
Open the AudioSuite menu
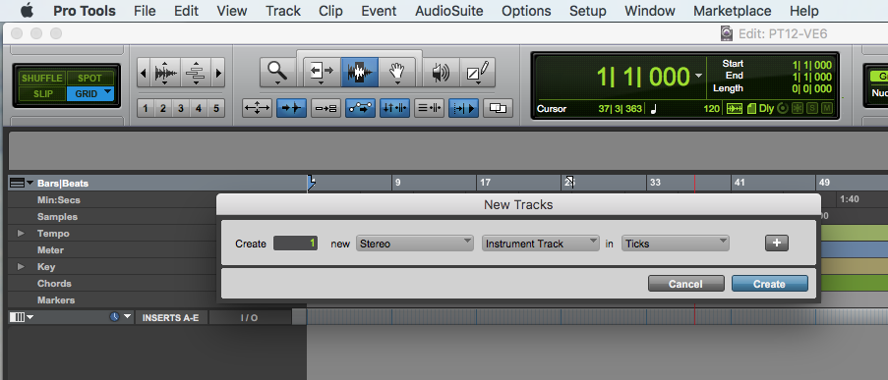coord(449,11)
